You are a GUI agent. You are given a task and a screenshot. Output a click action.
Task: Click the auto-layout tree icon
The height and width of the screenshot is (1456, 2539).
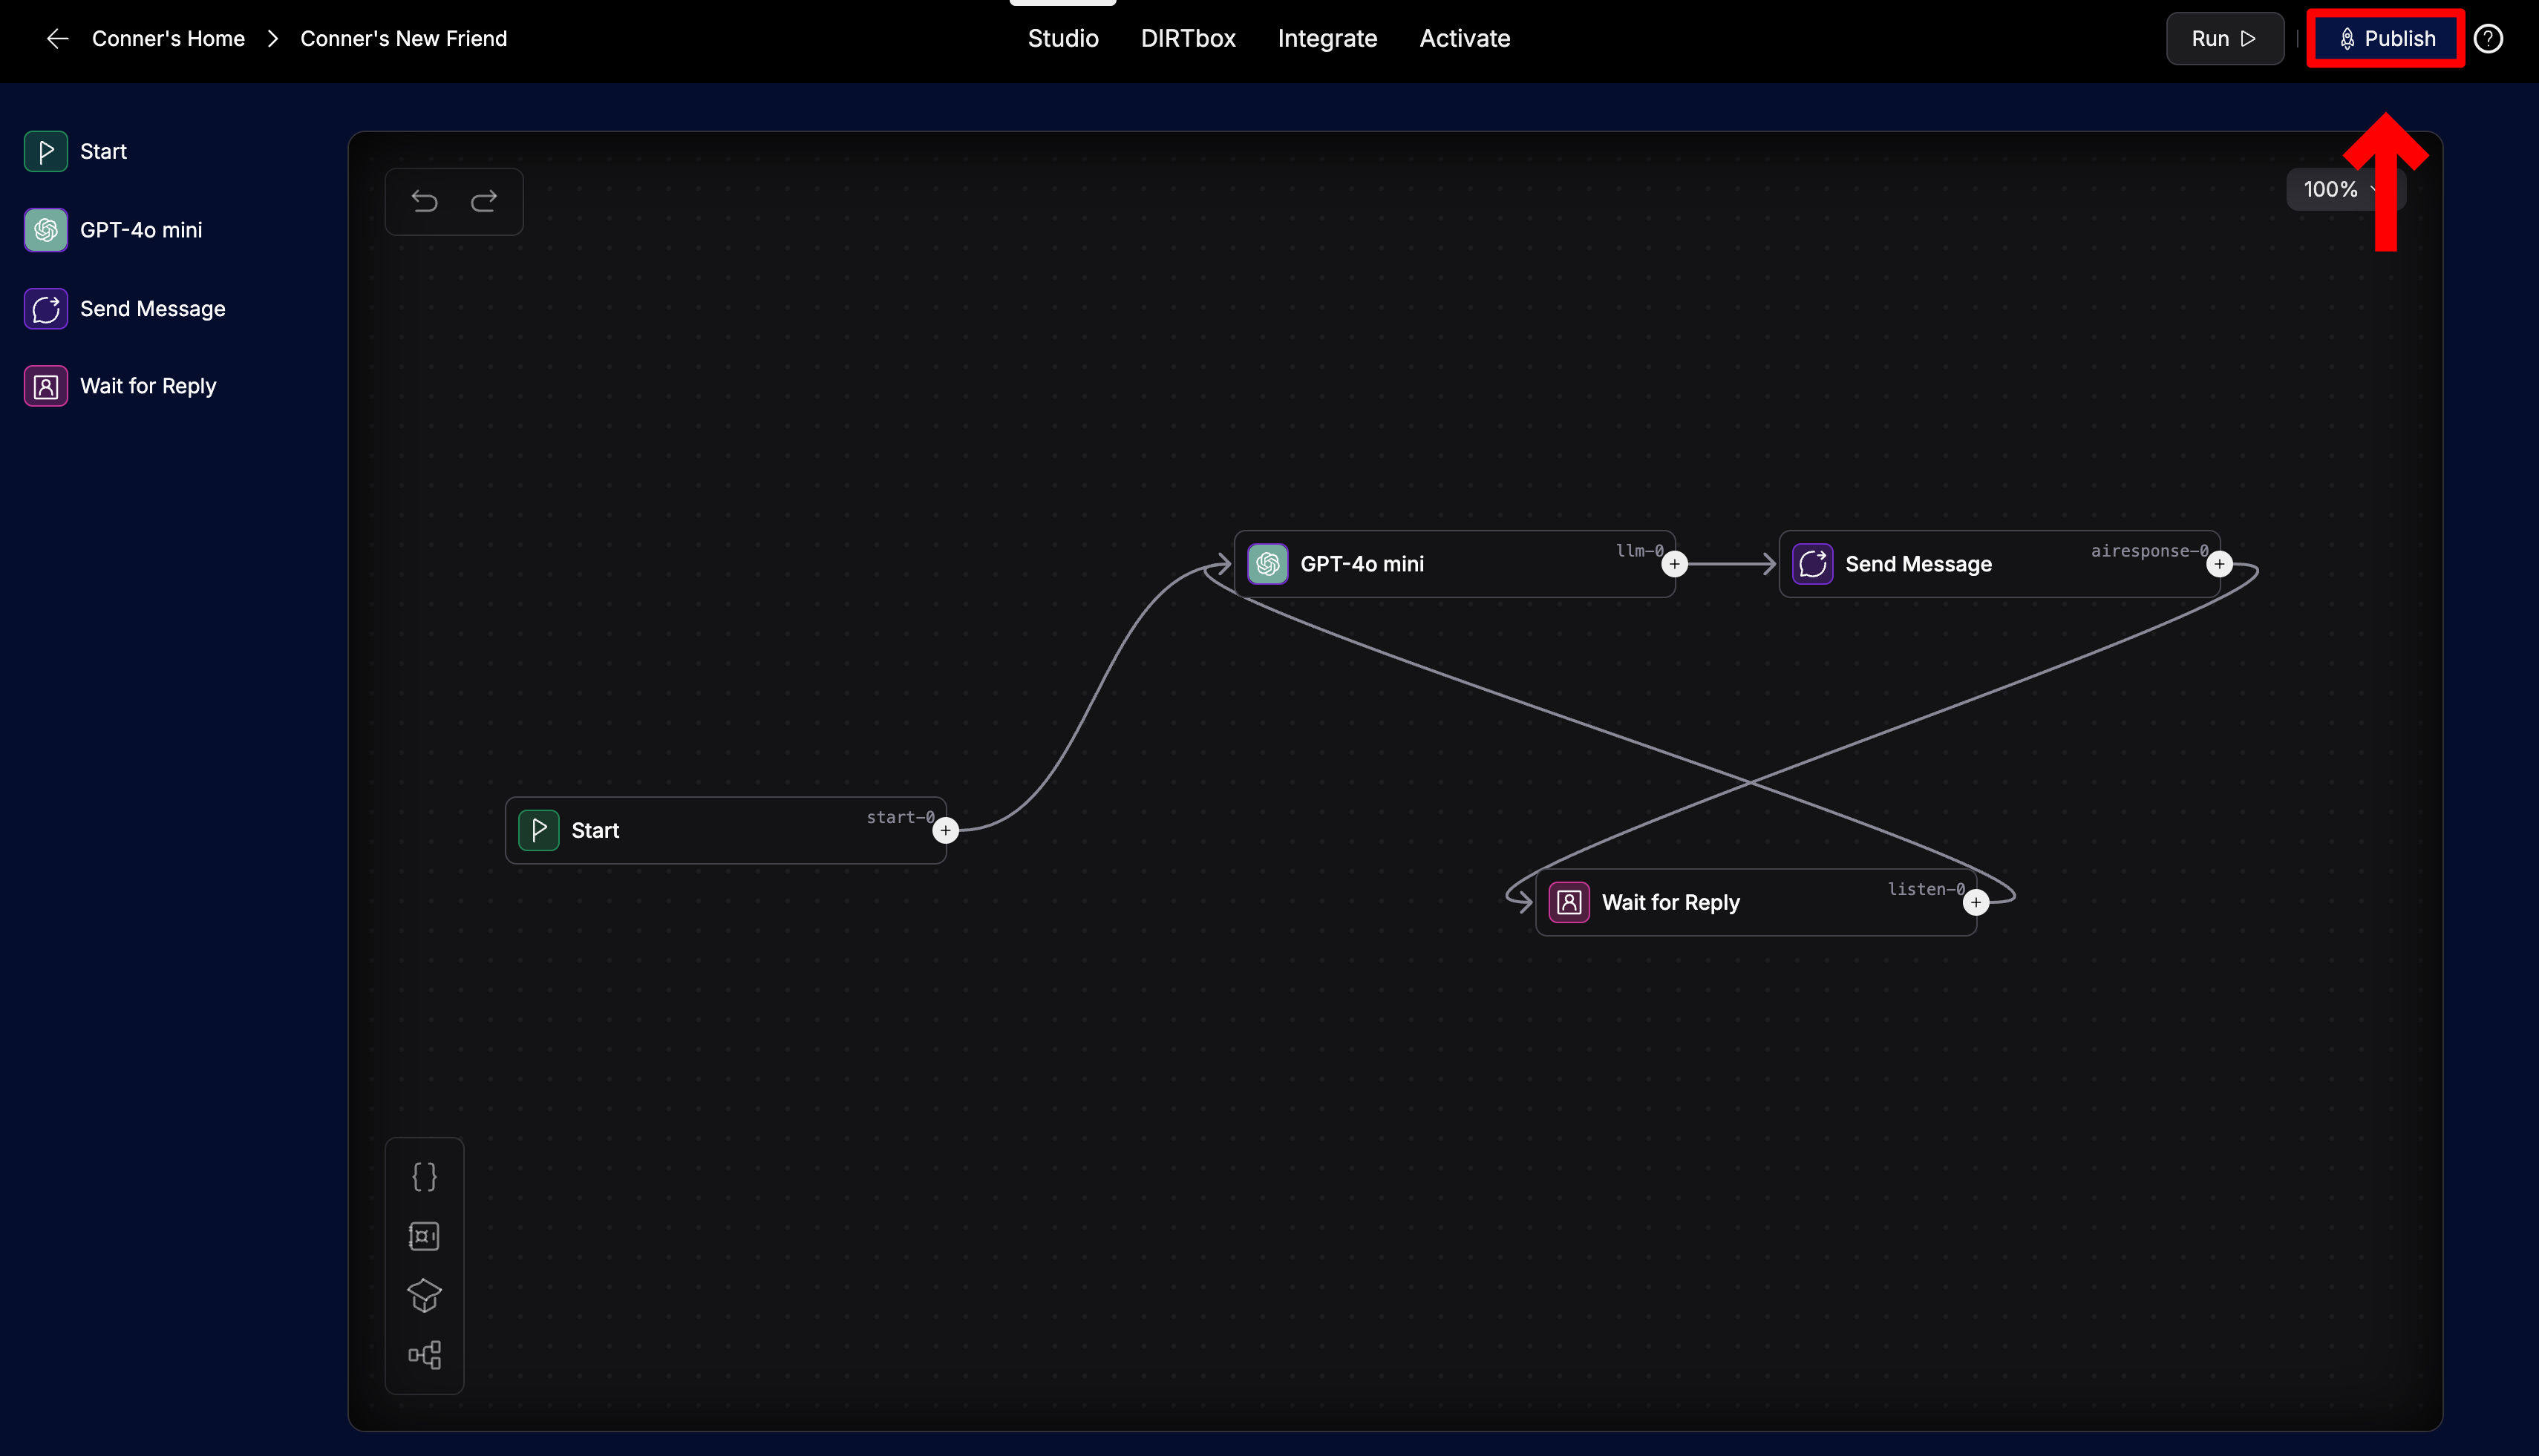click(x=424, y=1355)
